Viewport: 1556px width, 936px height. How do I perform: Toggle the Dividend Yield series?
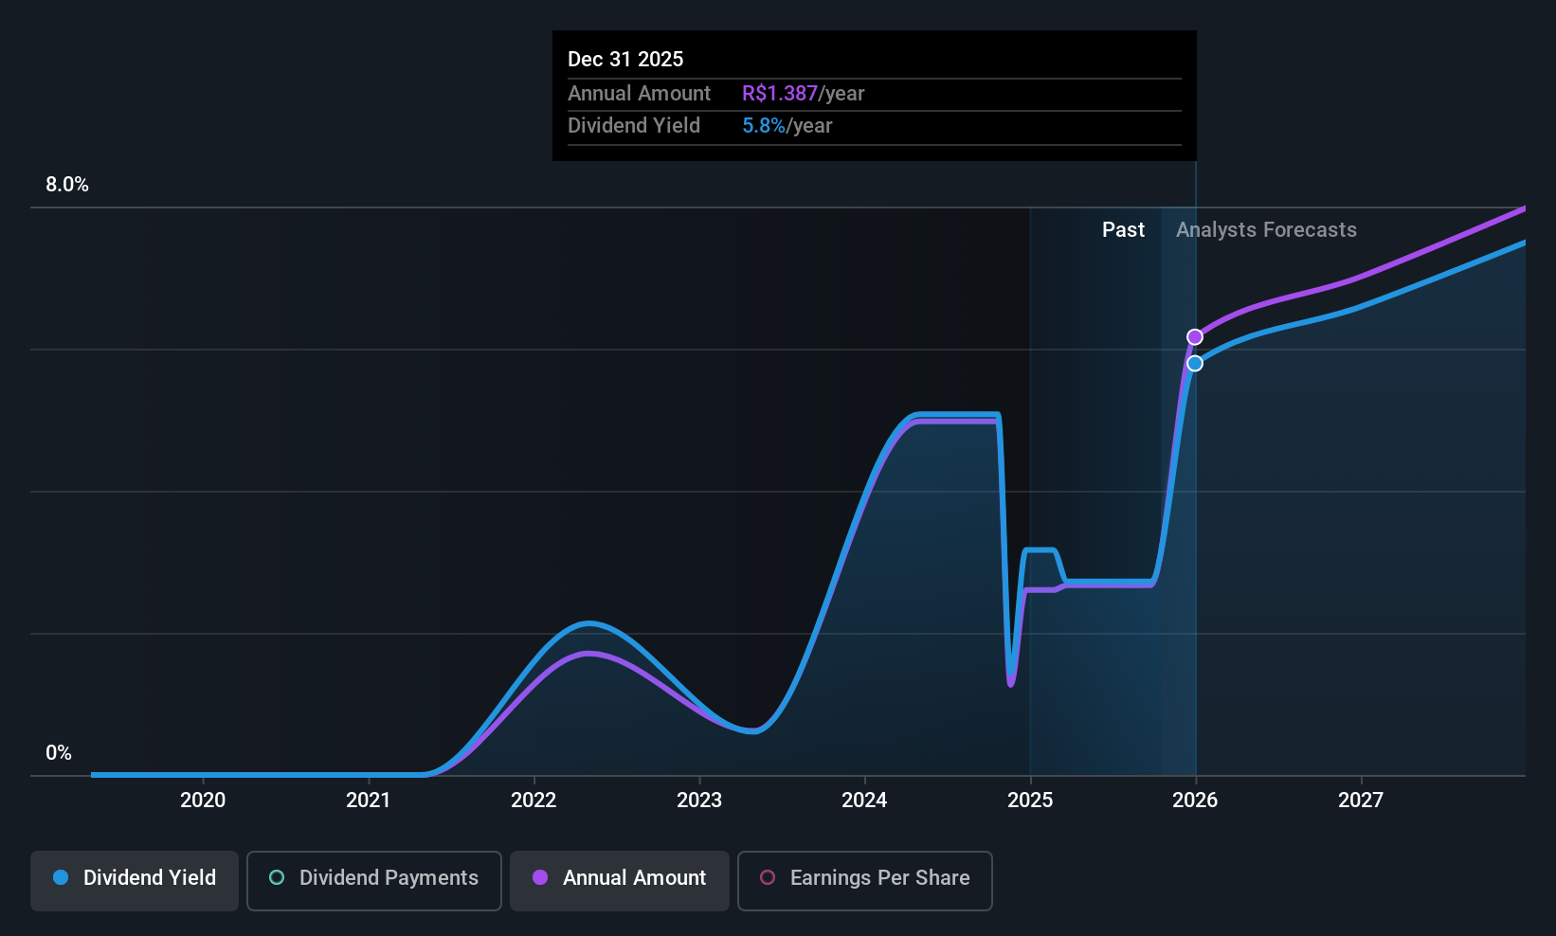click(x=135, y=881)
